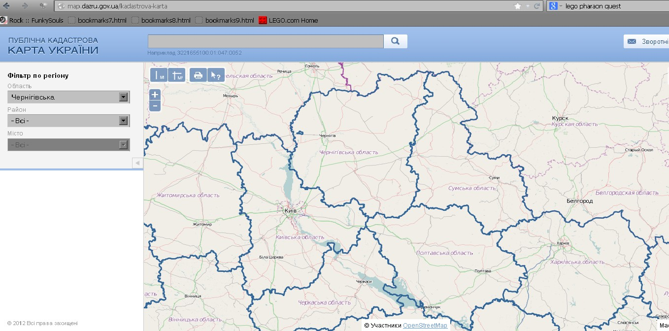Click the browser back arrow
Viewport: 669px width, 331px height.
click(x=6, y=6)
